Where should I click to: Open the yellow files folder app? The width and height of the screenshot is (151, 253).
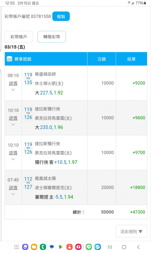tap(34, 247)
